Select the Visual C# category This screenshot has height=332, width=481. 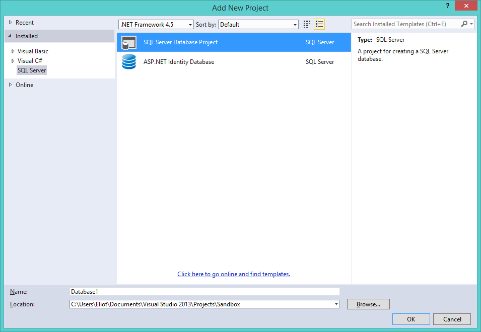pyautogui.click(x=30, y=61)
